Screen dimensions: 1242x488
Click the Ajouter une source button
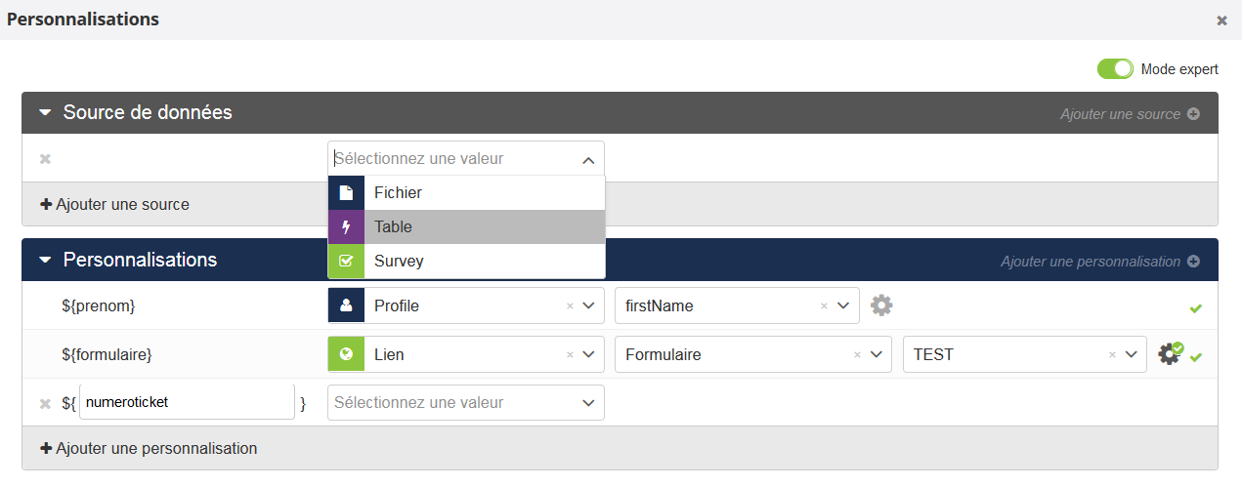(115, 205)
